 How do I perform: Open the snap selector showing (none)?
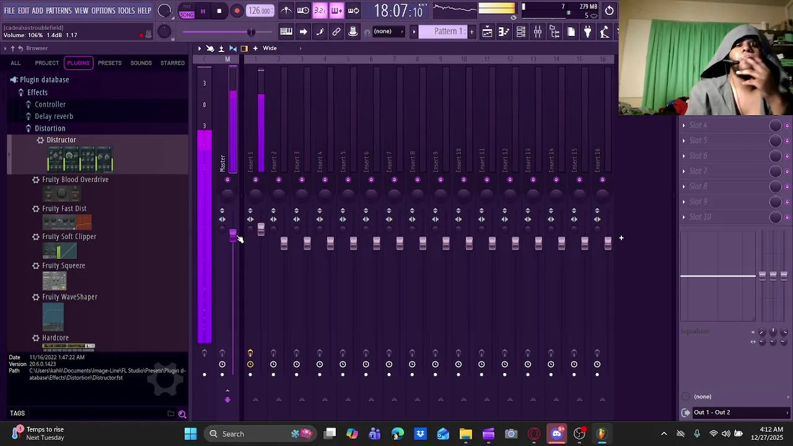point(388,32)
